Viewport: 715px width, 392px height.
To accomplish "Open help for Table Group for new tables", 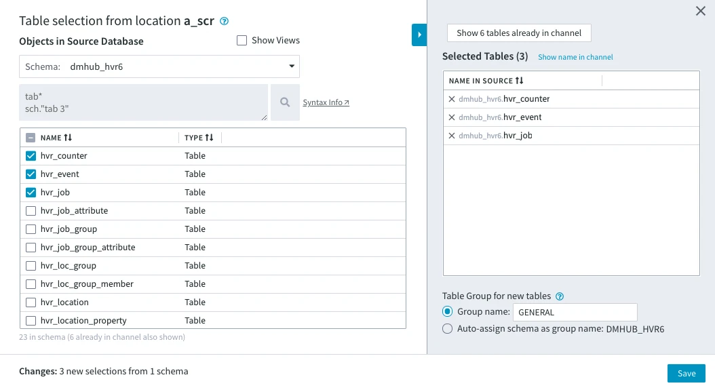I will click(560, 296).
